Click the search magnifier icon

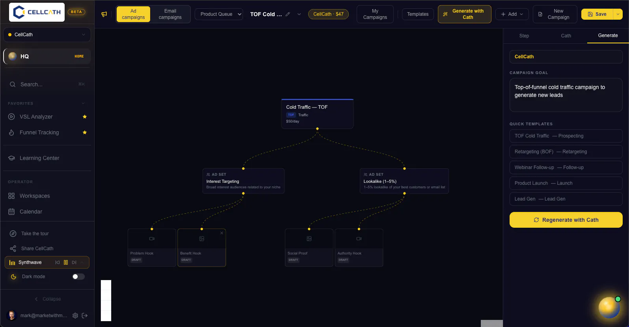[13, 84]
